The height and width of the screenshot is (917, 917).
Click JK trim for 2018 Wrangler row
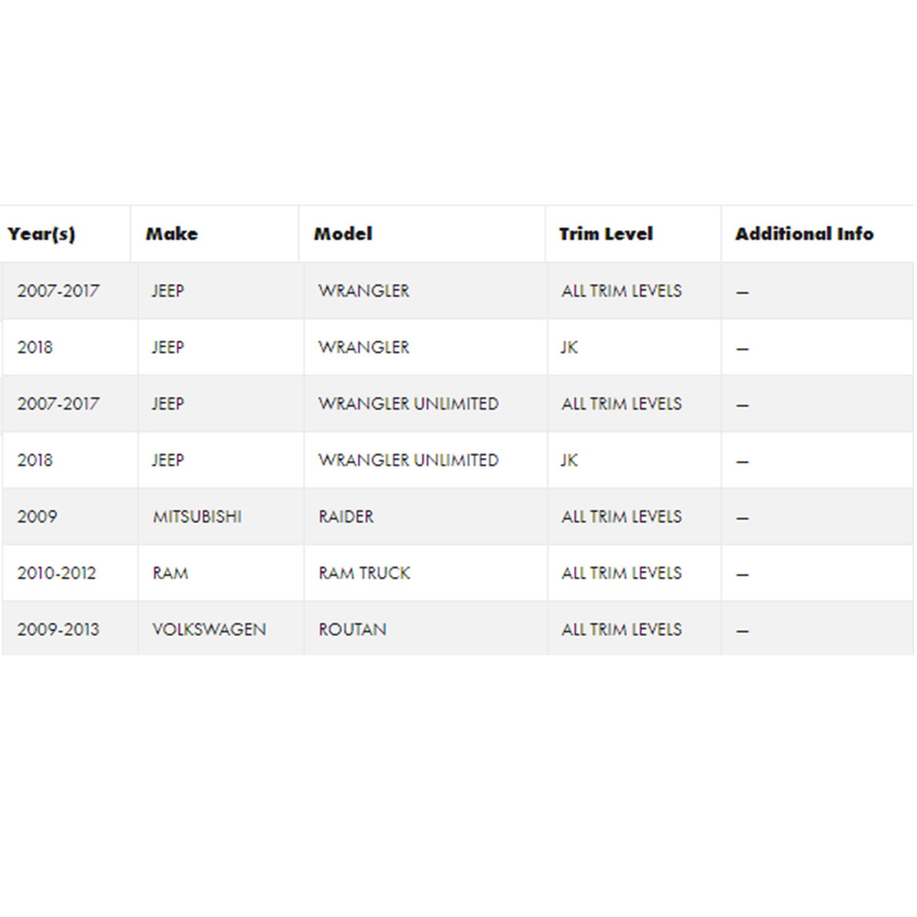tap(569, 347)
